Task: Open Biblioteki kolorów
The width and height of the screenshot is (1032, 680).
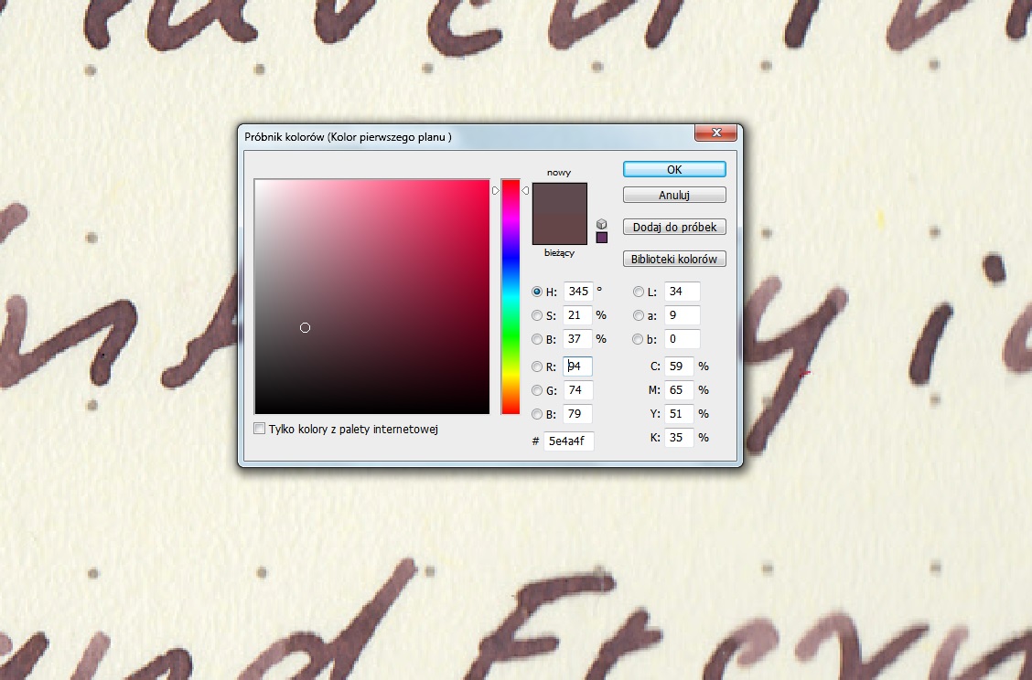Action: pyautogui.click(x=674, y=259)
